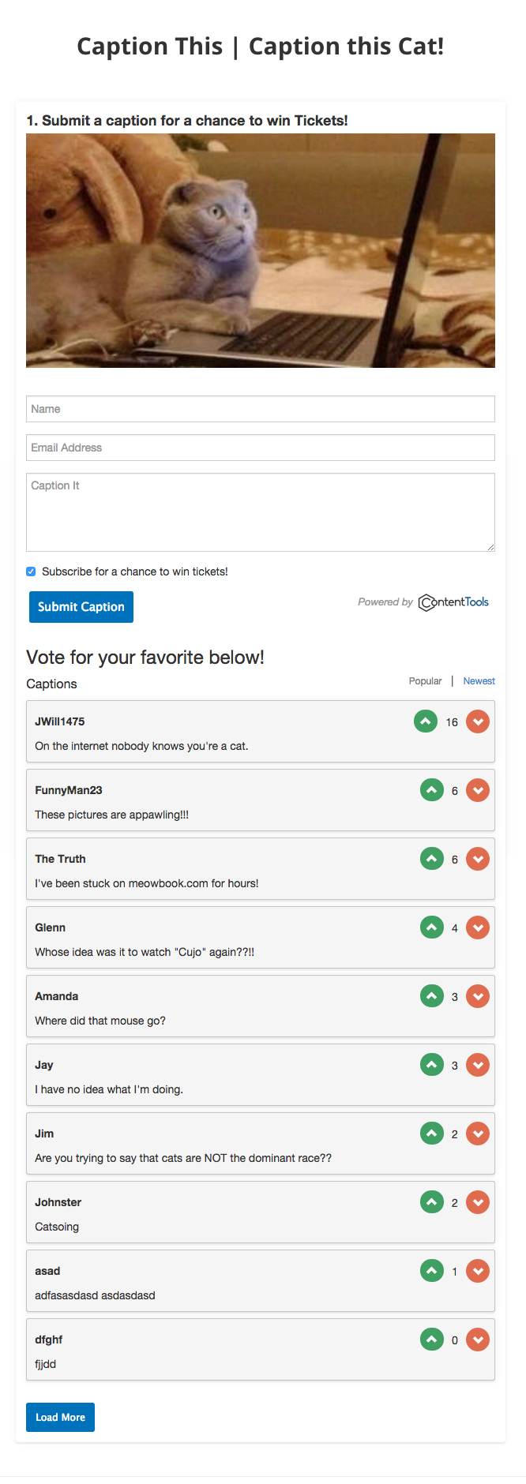
Task: Click into the Email Address field
Action: (261, 448)
